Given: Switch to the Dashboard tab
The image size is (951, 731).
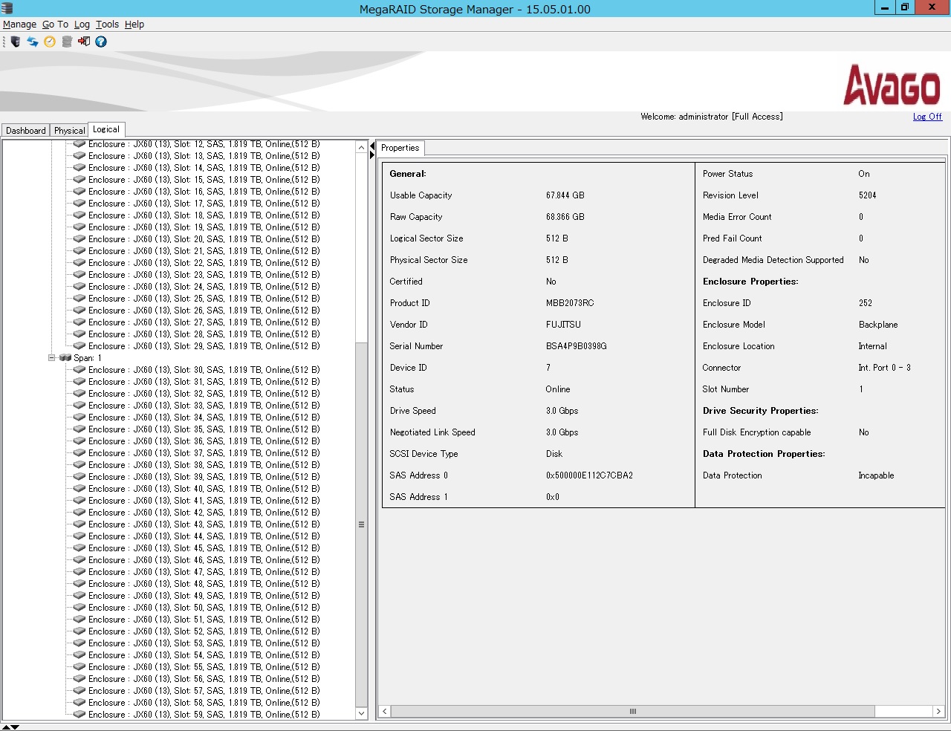Looking at the screenshot, I should coord(26,131).
